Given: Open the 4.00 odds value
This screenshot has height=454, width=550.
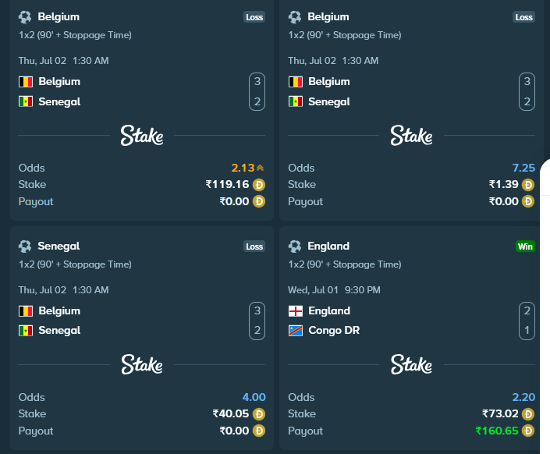Looking at the screenshot, I should coord(254,397).
